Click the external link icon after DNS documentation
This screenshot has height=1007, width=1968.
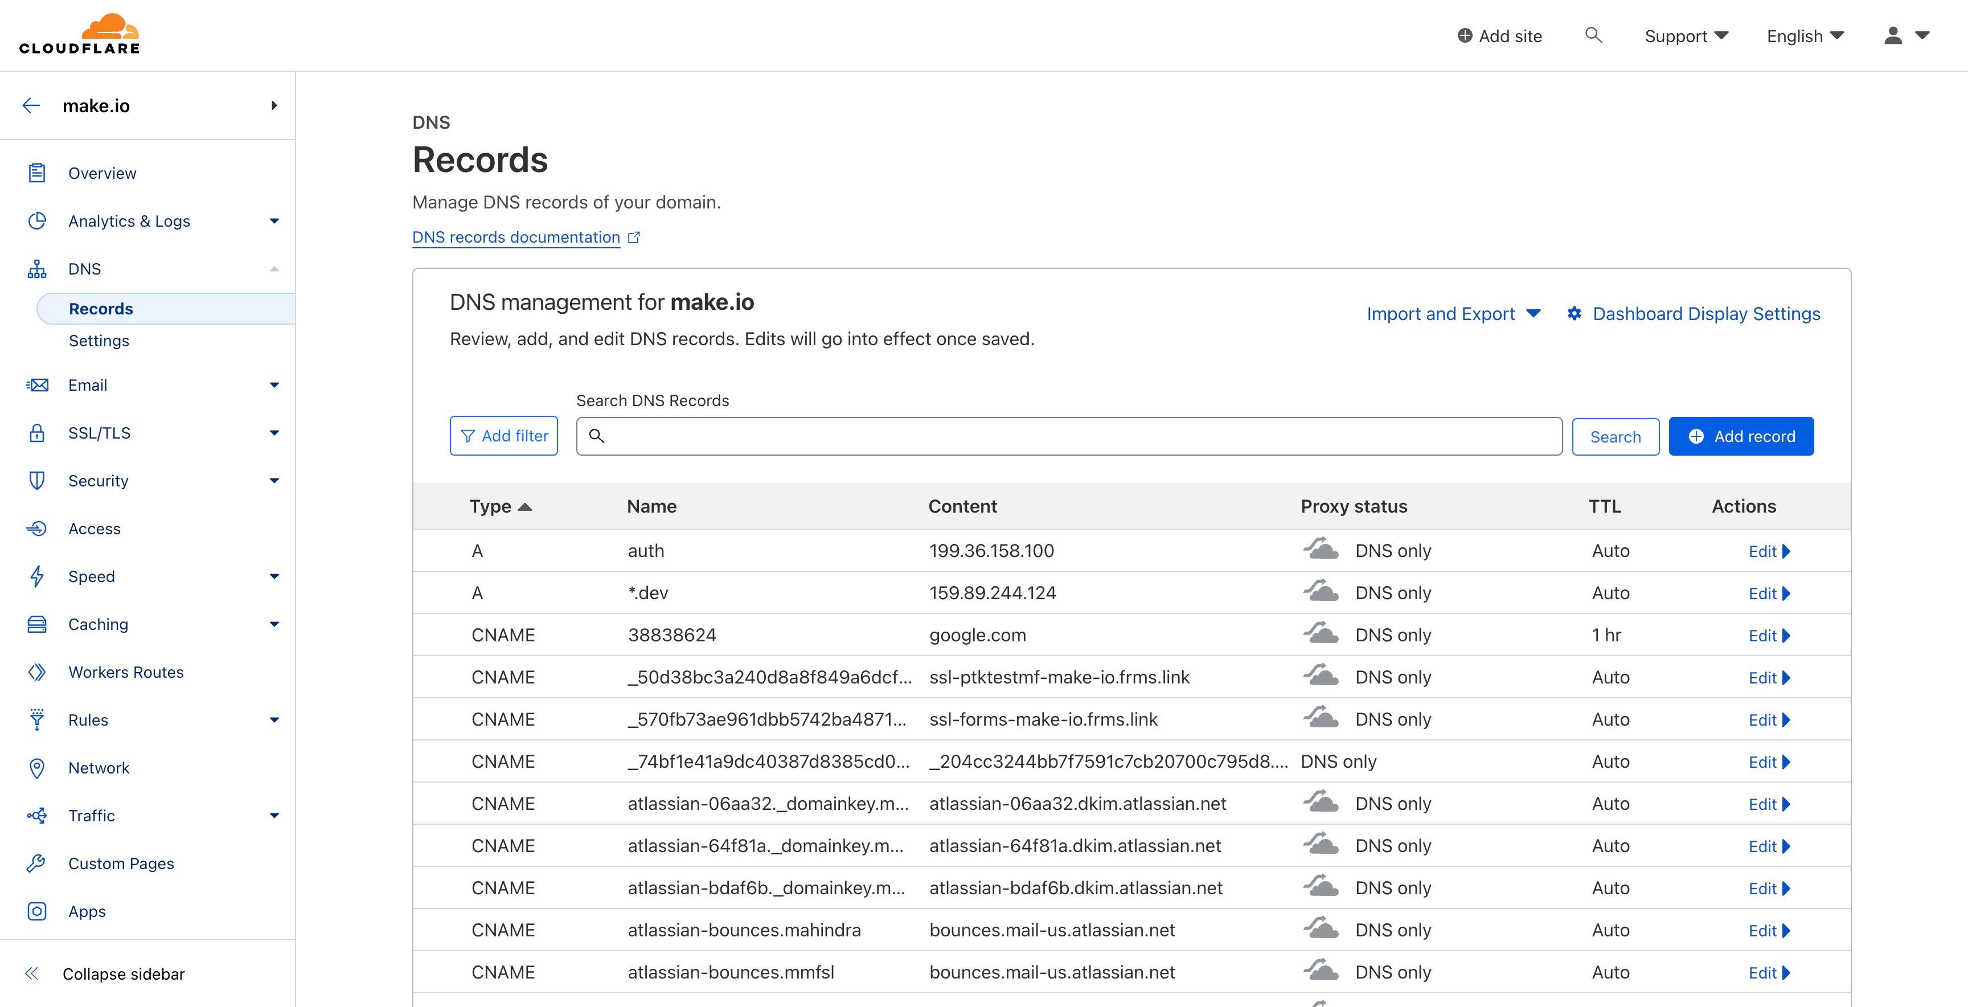[633, 238]
